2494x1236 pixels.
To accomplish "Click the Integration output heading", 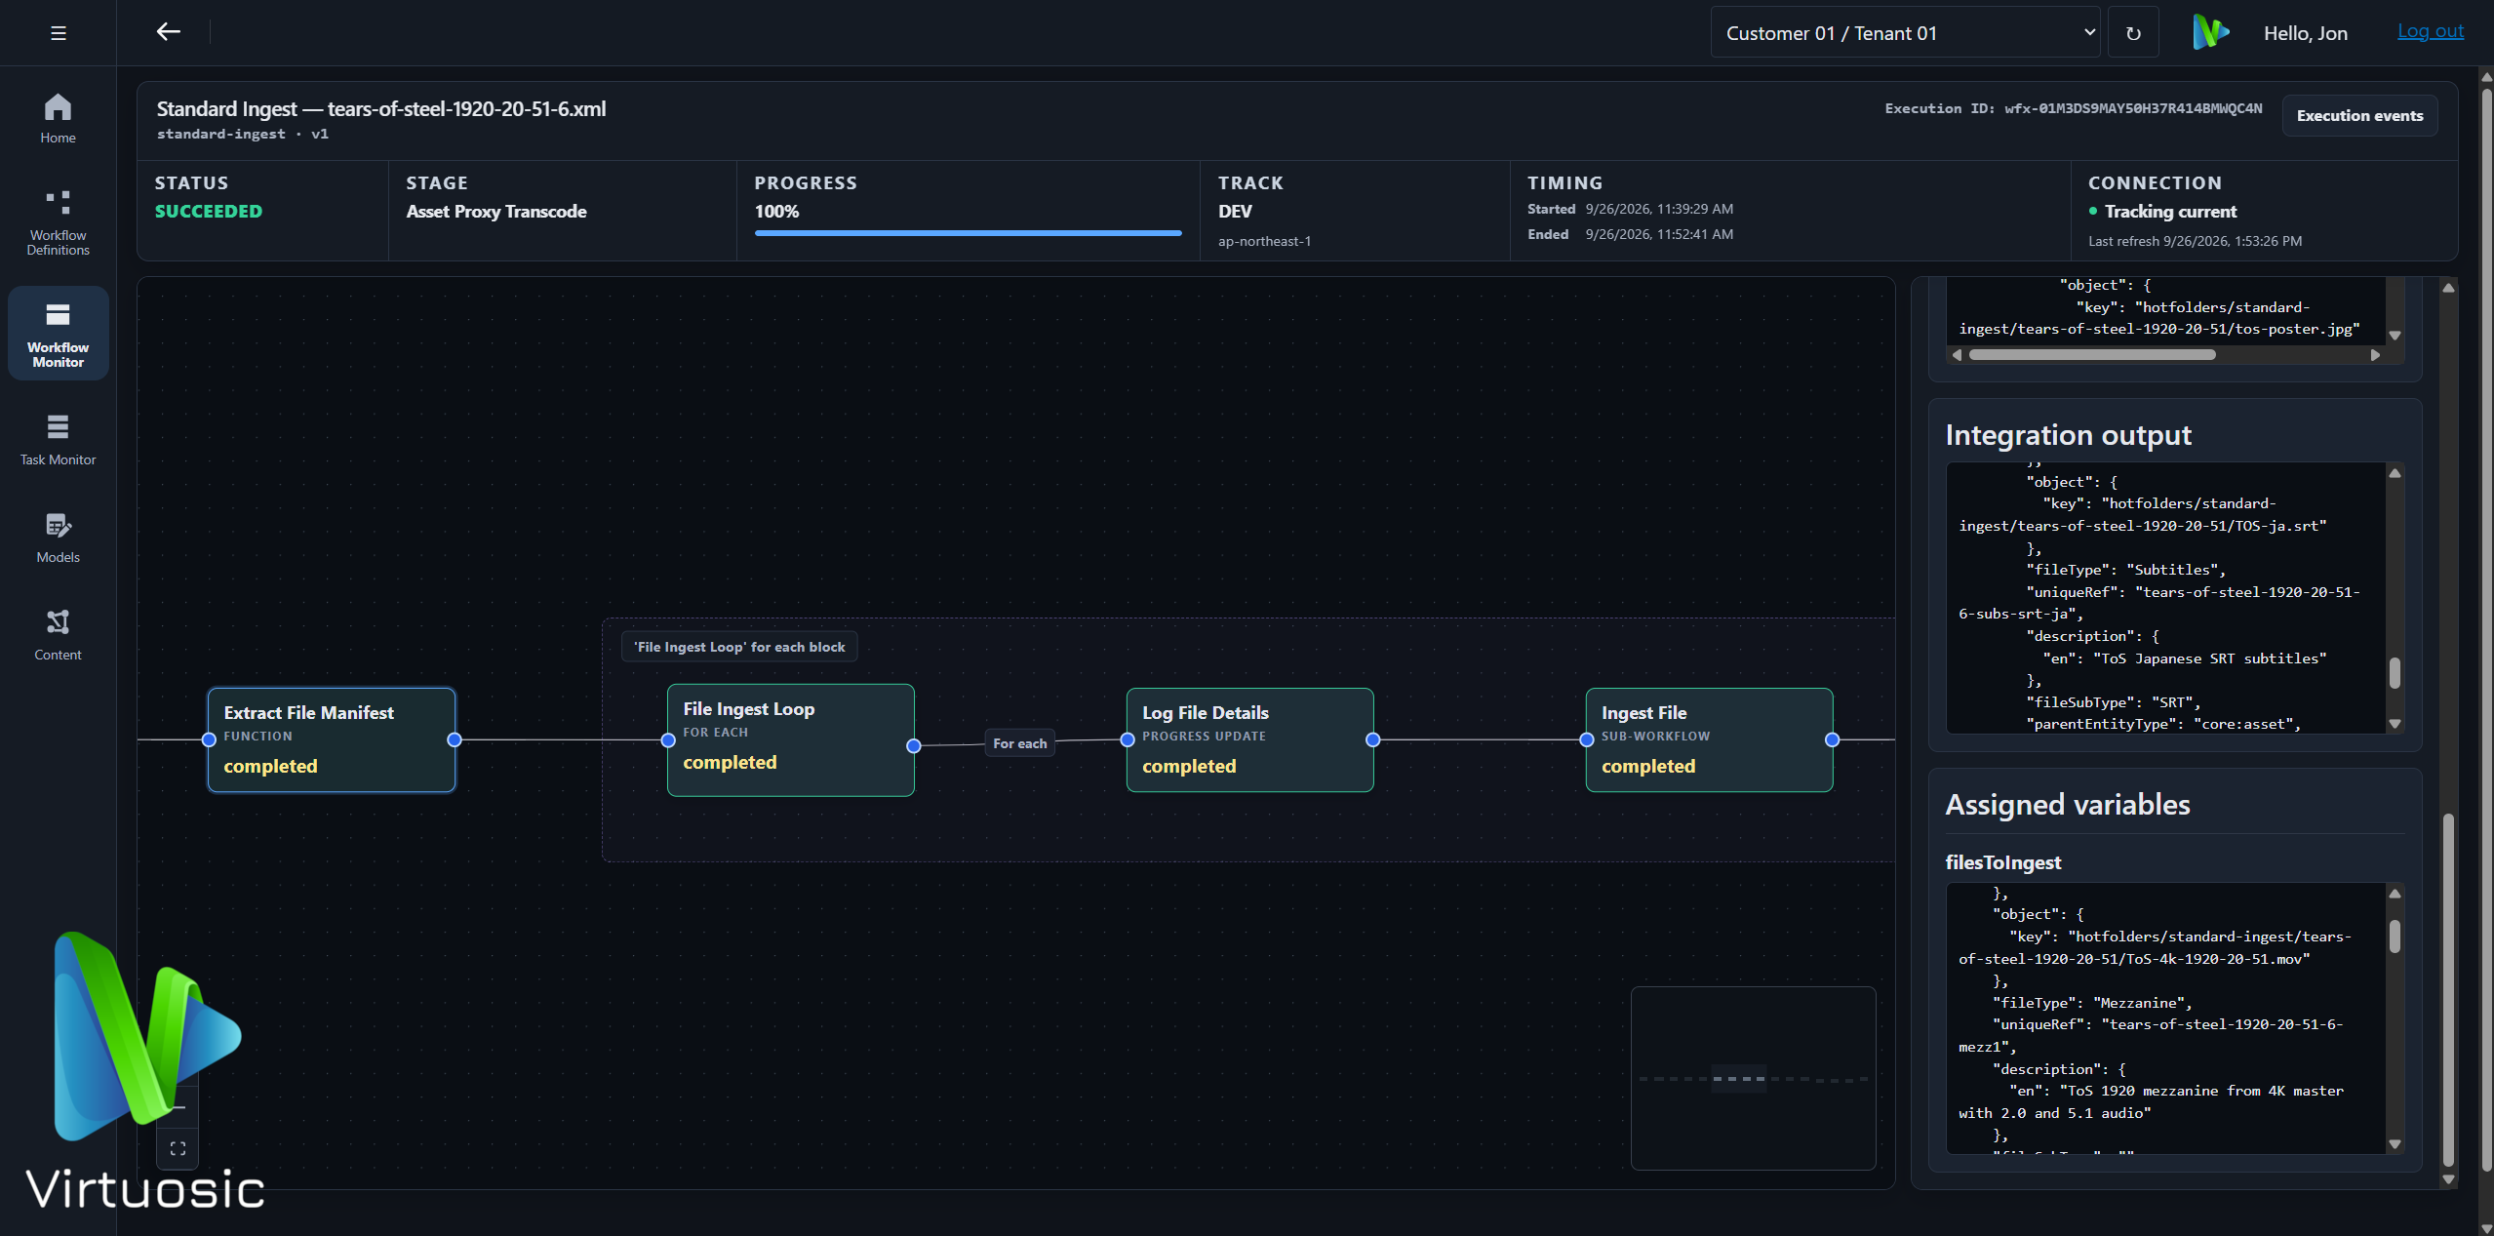I will point(2068,435).
